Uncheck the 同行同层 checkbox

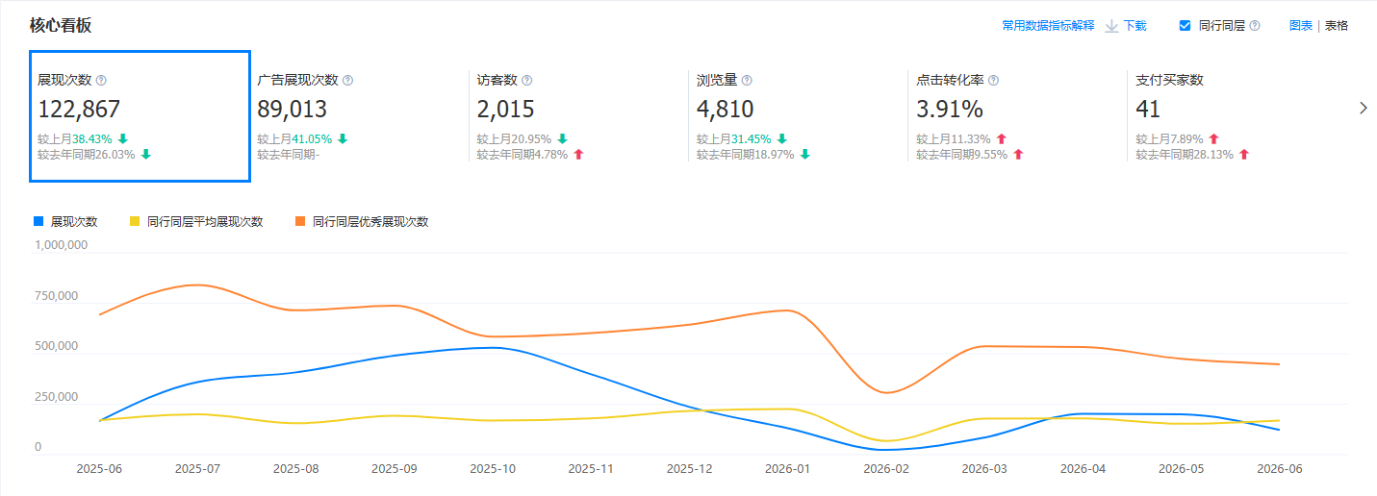tap(1185, 26)
